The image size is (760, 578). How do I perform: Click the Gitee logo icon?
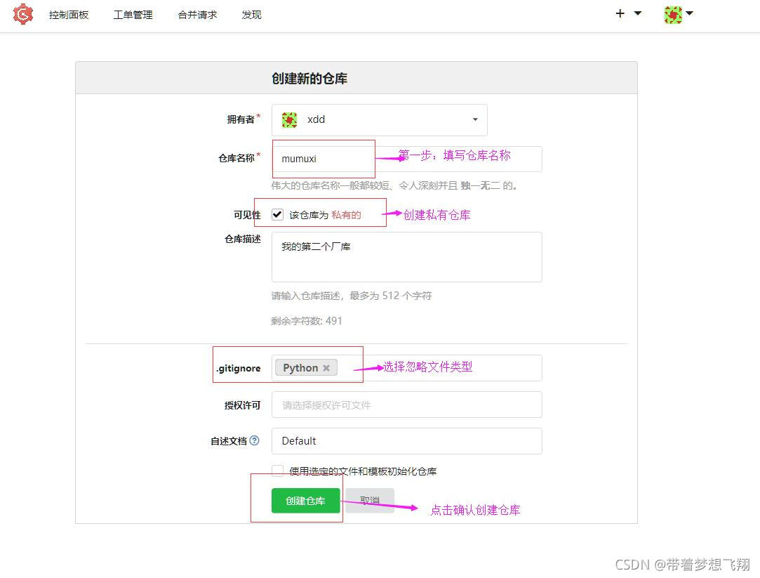click(22, 14)
